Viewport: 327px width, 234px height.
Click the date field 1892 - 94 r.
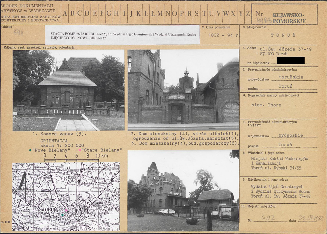(x=223, y=35)
